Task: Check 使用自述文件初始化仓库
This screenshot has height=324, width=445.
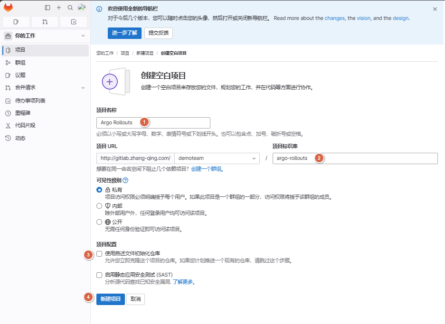Action: [99, 254]
